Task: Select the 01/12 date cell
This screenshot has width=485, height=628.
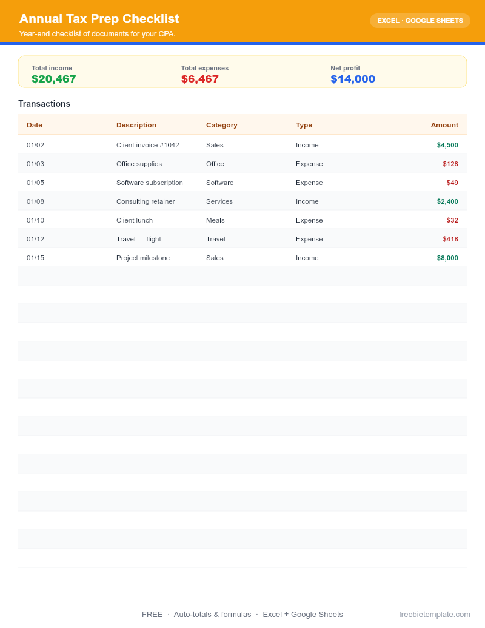Action: pos(35,239)
